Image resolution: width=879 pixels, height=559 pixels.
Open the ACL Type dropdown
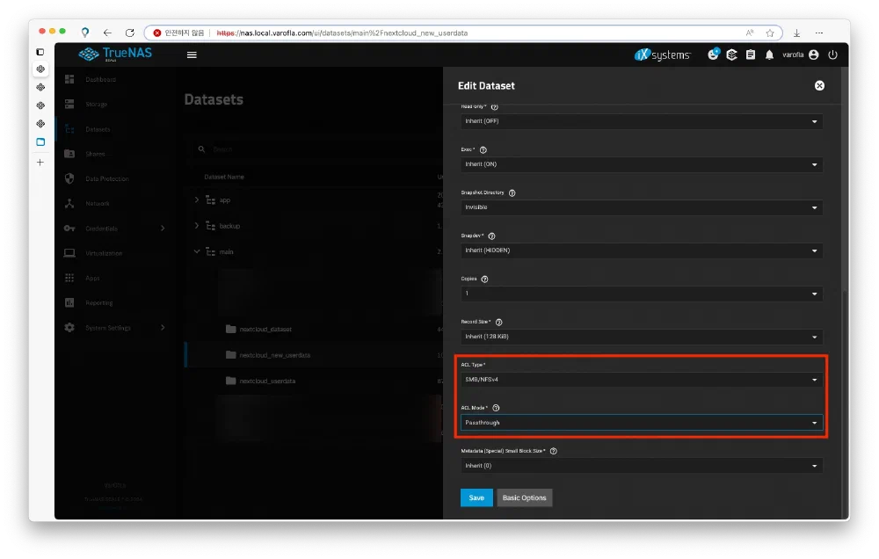point(642,380)
